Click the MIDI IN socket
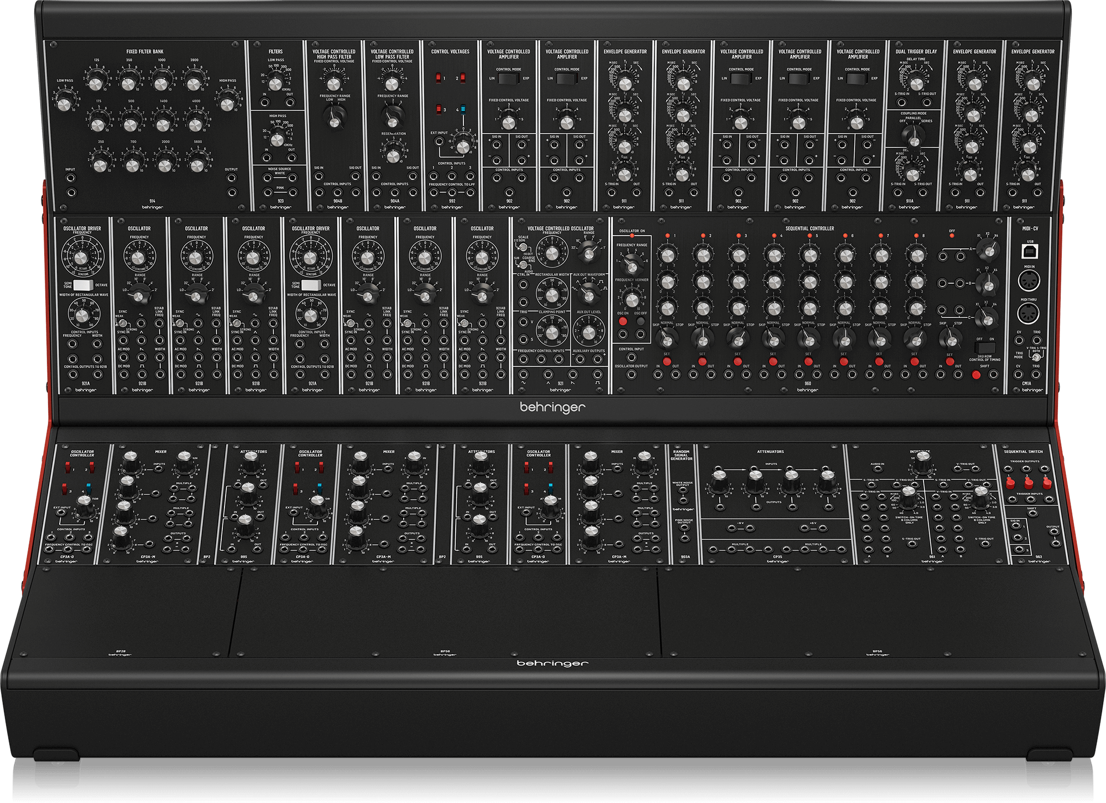 click(1029, 281)
